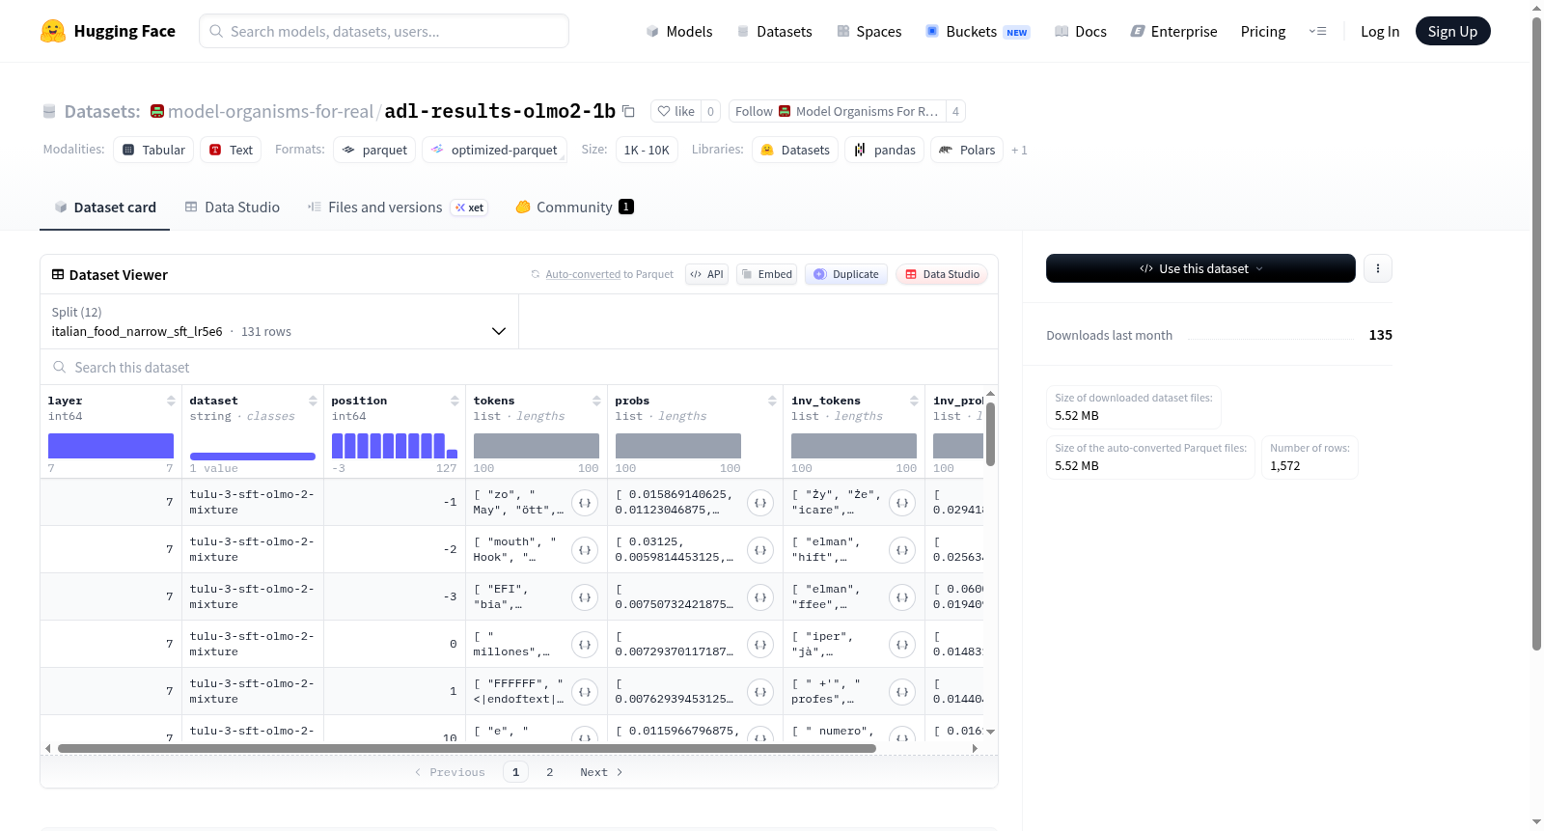Open the three-dot more options menu
The image size is (1544, 831).
[x=1378, y=268]
